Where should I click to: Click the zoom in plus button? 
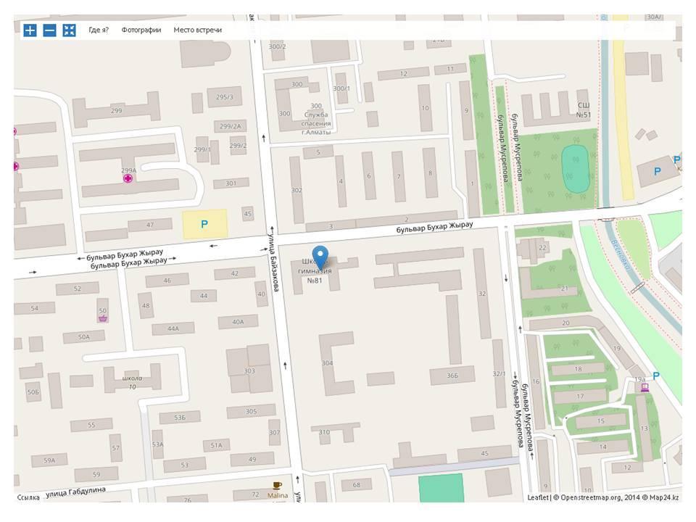pyautogui.click(x=30, y=30)
